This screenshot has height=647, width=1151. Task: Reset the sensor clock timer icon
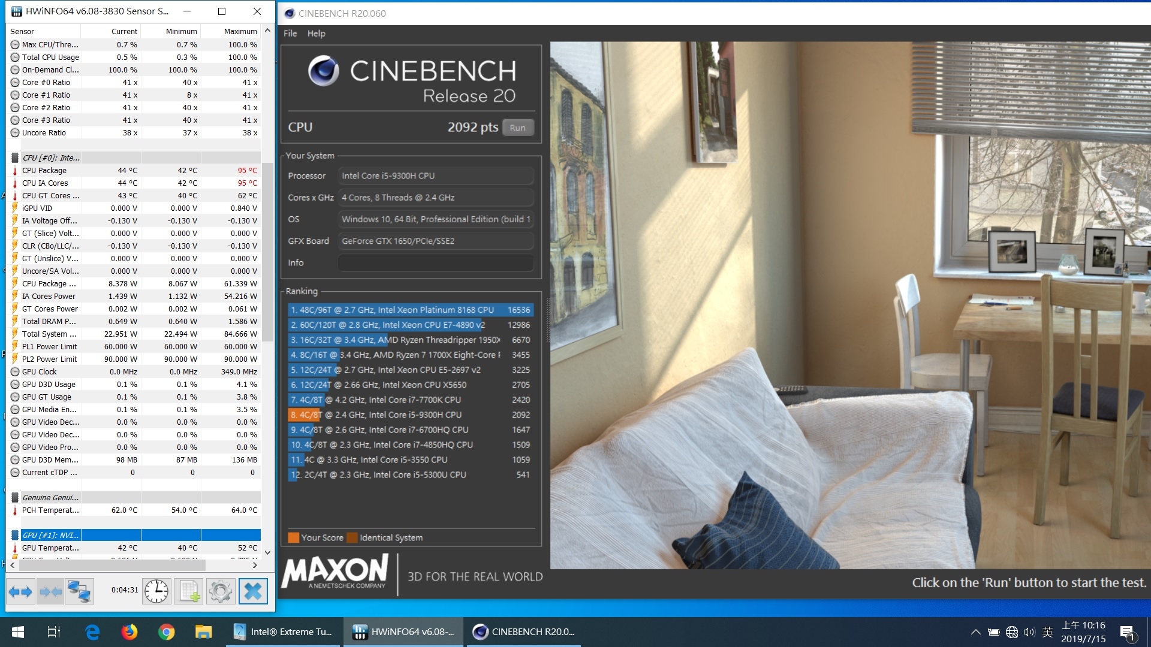coord(156,592)
